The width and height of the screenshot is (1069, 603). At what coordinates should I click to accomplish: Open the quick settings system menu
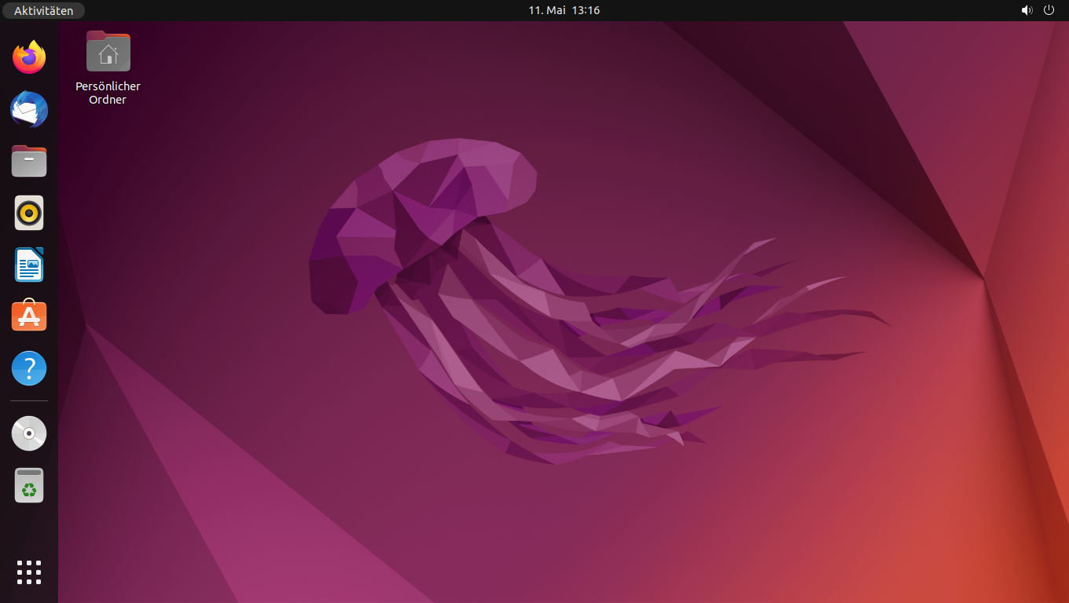[1038, 10]
